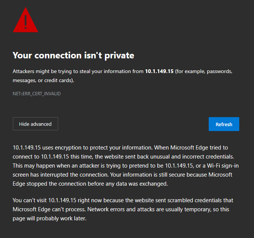Image resolution: width=254 pixels, height=238 pixels.
Task: Click the Hide advanced button
Action: point(35,124)
